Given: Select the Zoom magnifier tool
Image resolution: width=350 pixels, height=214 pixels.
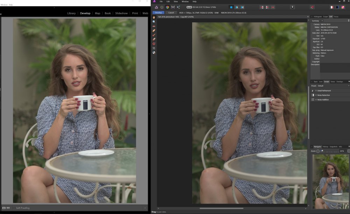Looking at the screenshot, I should pos(154,22).
